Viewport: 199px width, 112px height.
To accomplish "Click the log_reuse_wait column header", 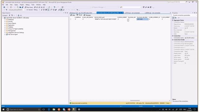I will point(132,17).
